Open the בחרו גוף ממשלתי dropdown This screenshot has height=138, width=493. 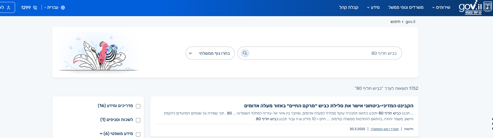210,53
